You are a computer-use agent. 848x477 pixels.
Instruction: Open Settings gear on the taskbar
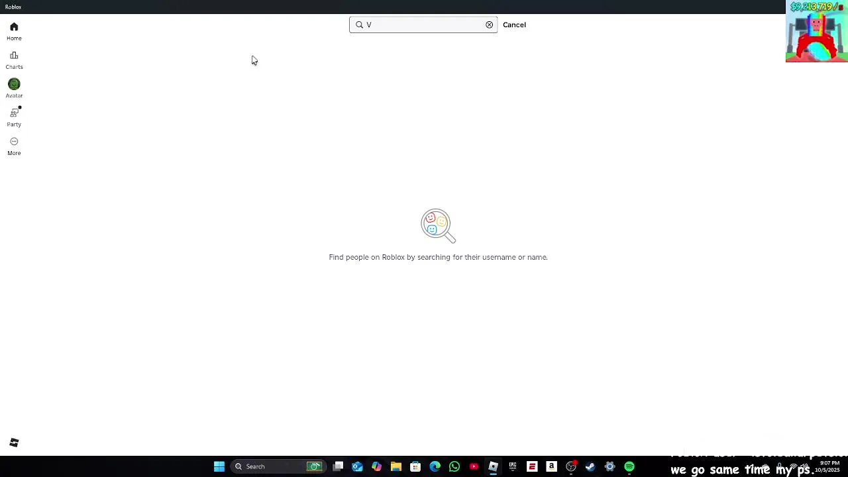(x=609, y=466)
